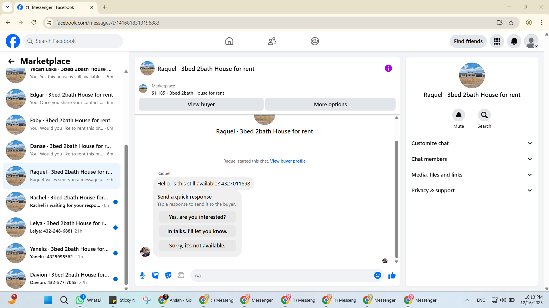This screenshot has width=549, height=308.
Task: Send 'Yes, are you interested?' quick response
Action: coord(197,217)
